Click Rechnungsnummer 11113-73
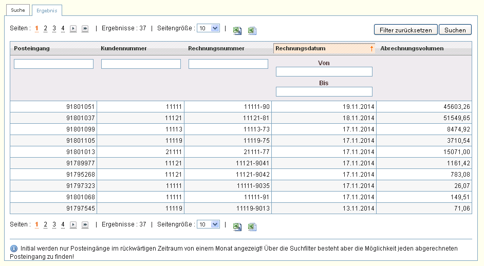Image resolution: width=484 pixels, height=266 pixels. click(256, 129)
